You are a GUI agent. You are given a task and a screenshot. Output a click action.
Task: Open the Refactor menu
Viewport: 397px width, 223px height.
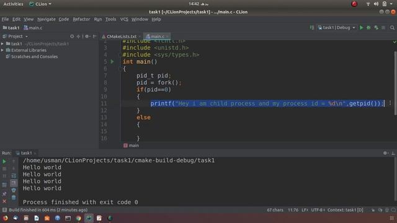(x=81, y=19)
